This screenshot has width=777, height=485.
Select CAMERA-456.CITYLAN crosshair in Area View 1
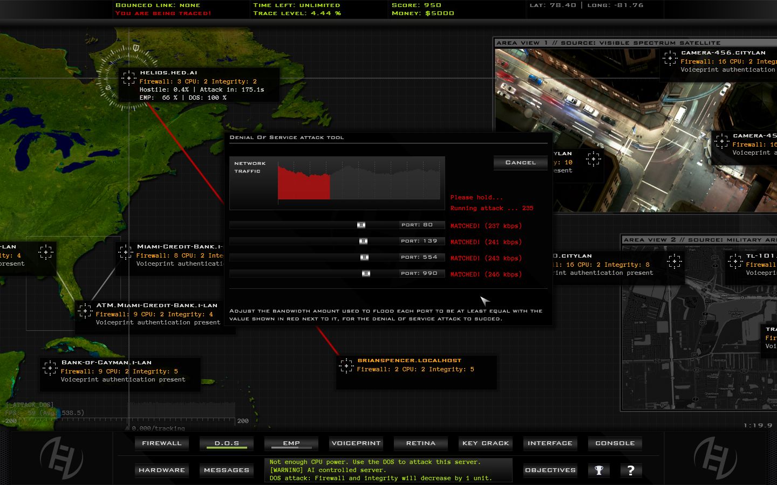coord(671,58)
